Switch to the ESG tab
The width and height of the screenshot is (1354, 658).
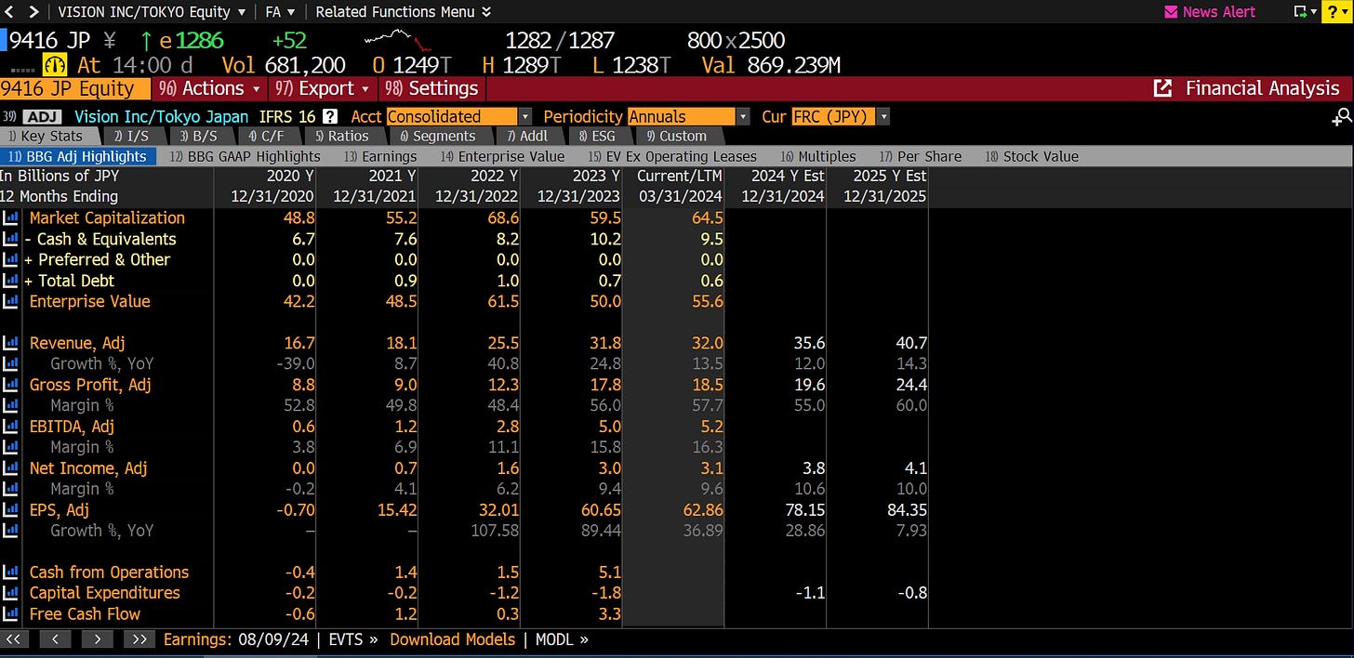596,136
